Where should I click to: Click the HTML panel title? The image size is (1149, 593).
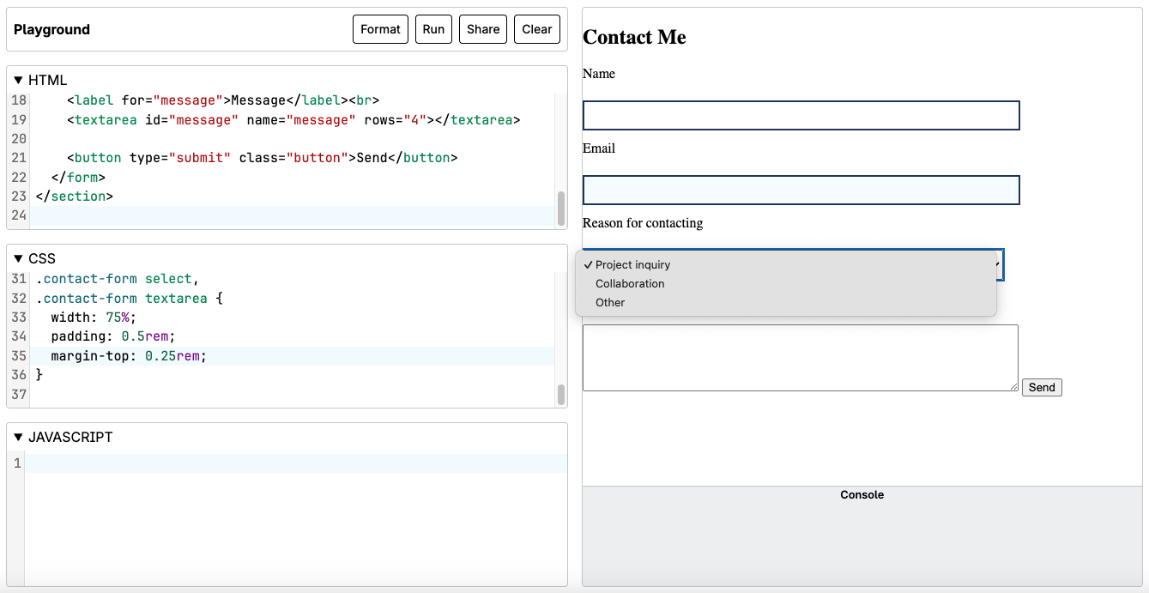(x=47, y=81)
